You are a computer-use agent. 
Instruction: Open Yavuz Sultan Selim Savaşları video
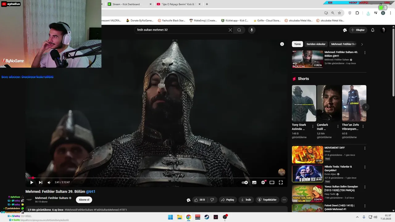307,194
